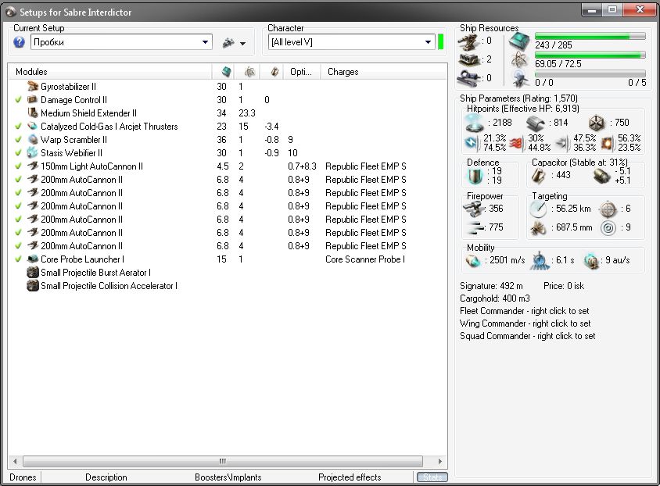
Task: Click the Core Probe Launcher I icon
Action: (x=32, y=259)
